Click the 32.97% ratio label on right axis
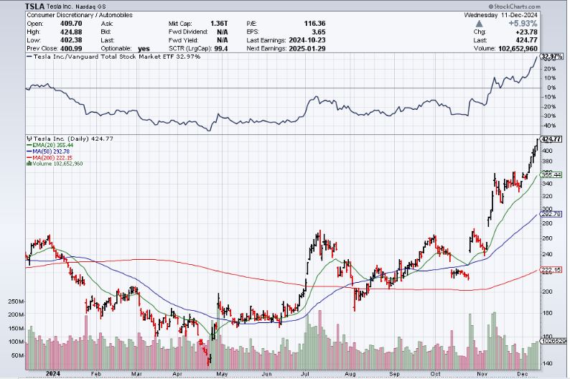 point(552,56)
